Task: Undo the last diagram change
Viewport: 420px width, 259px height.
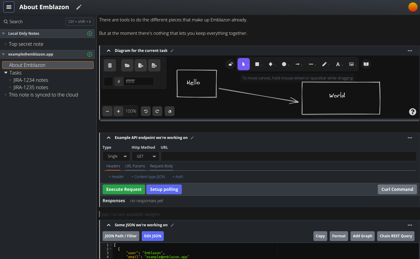Action: point(146,111)
